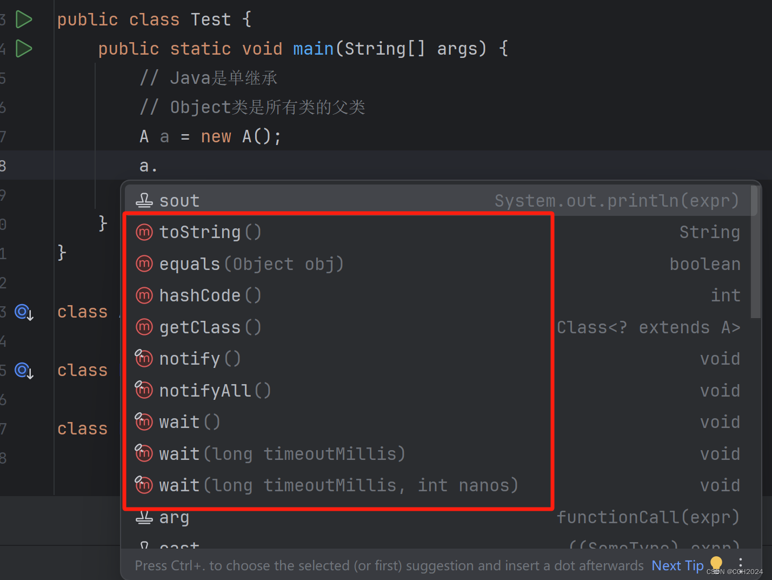Click the arg live template icon
Viewport: 772px width, 580px height.
(x=144, y=517)
